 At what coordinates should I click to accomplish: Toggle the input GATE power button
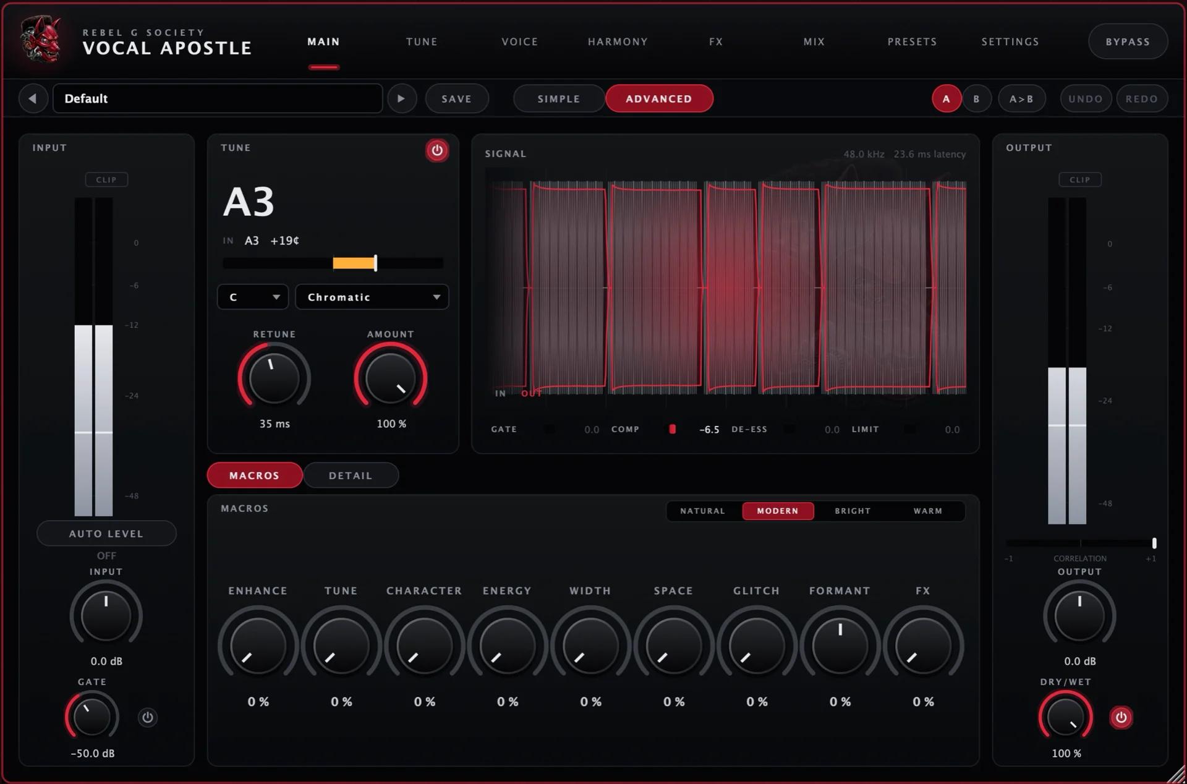coord(147,717)
